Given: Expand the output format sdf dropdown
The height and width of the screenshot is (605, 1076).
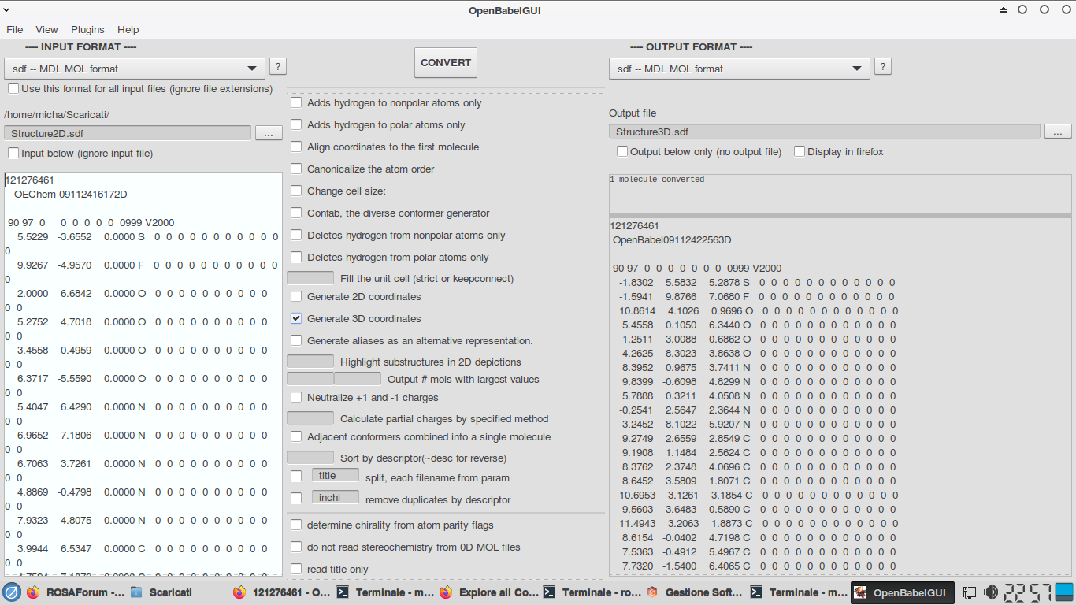Looking at the screenshot, I should pyautogui.click(x=739, y=69).
